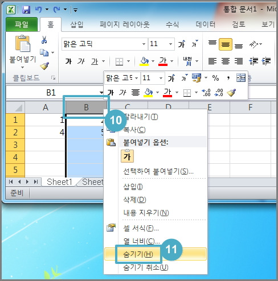Screen dimensions: 278x281
Task: Click the Select All corner button
Action: pos(15,108)
